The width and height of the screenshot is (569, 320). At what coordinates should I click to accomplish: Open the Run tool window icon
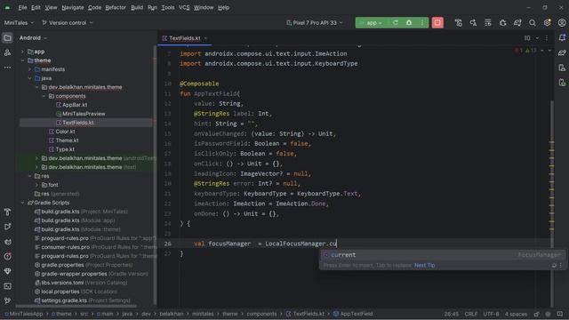(x=7, y=227)
